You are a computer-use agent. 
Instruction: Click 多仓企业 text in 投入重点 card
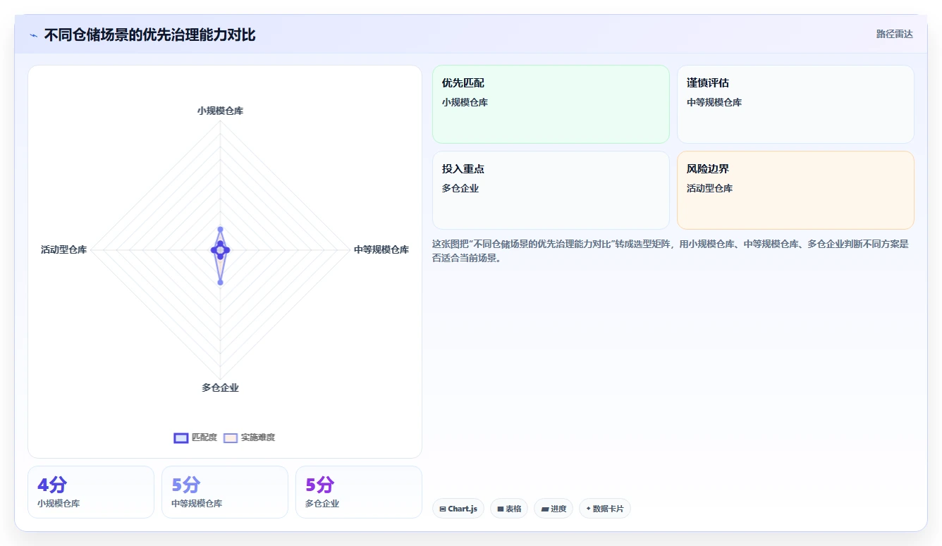[460, 188]
